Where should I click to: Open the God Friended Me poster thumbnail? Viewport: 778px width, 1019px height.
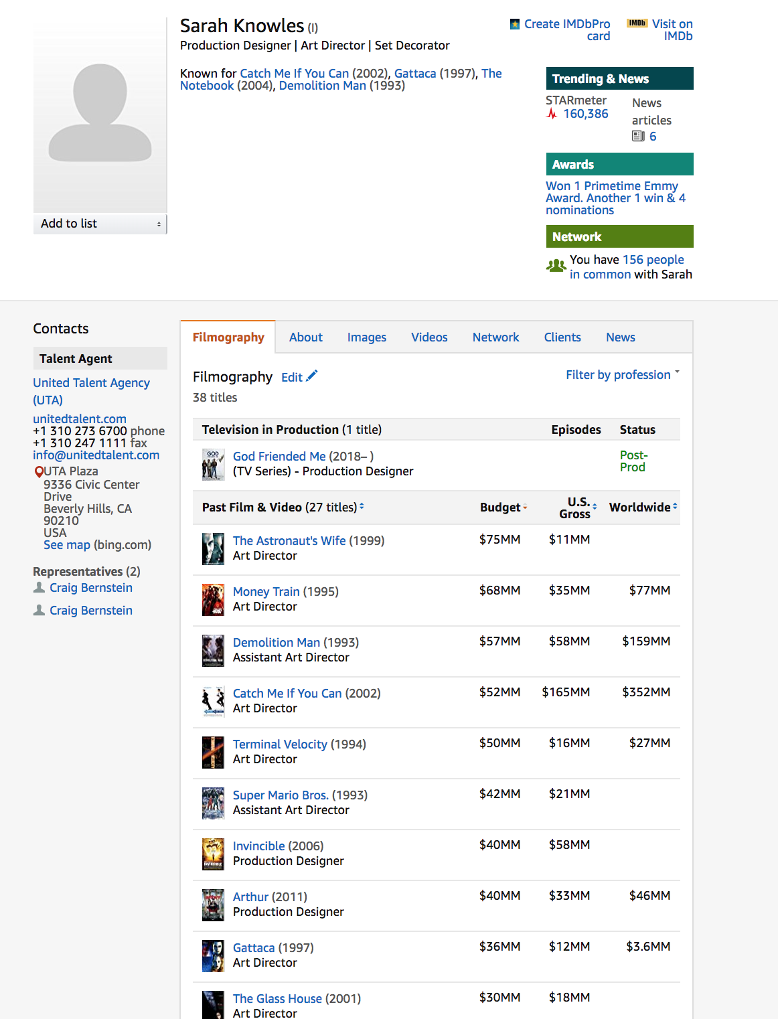(213, 464)
